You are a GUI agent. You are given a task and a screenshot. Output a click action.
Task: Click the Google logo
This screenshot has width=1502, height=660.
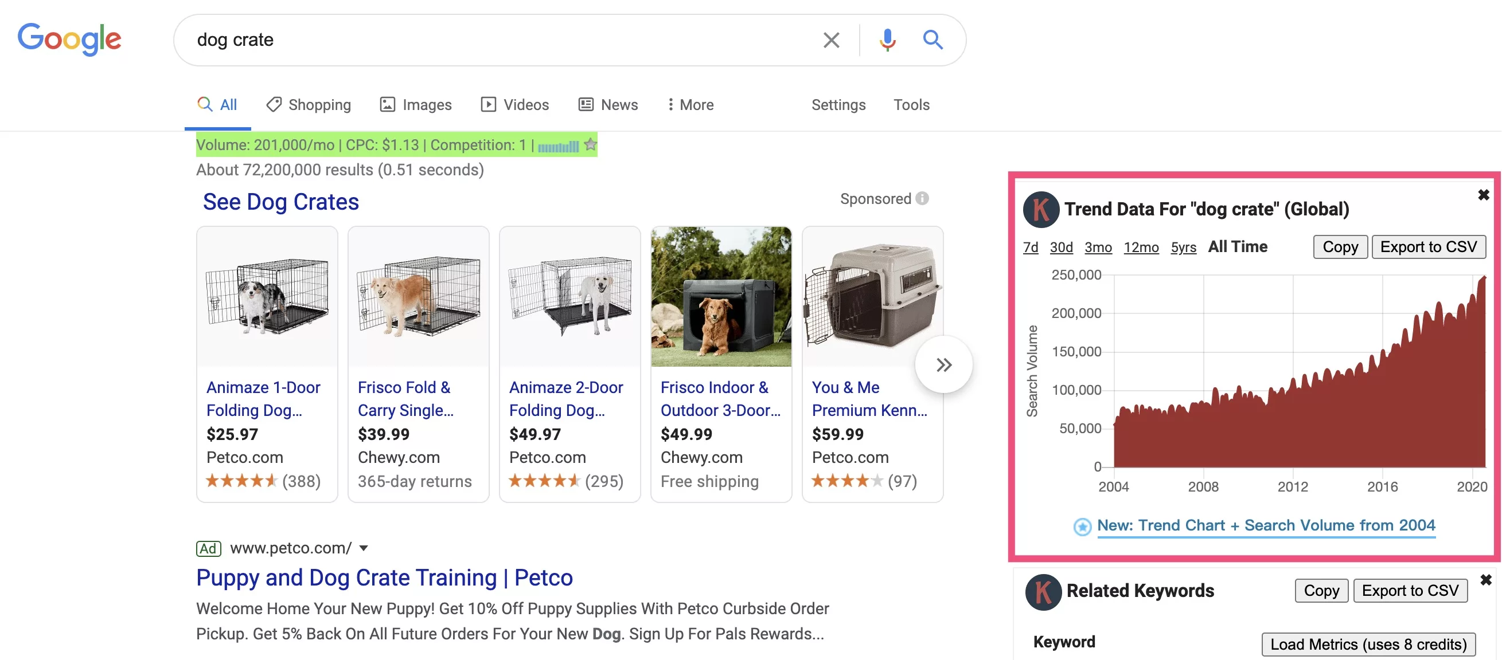(x=69, y=39)
